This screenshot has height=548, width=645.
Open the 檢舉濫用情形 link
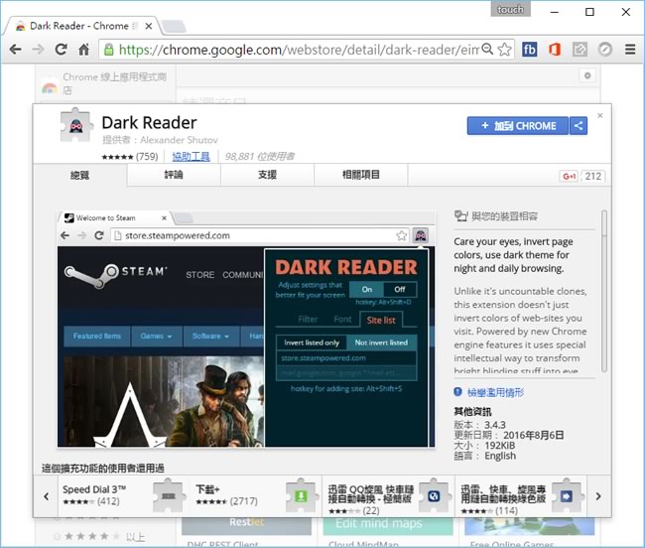click(495, 392)
